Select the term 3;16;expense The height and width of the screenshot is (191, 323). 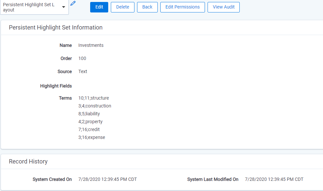(92, 137)
